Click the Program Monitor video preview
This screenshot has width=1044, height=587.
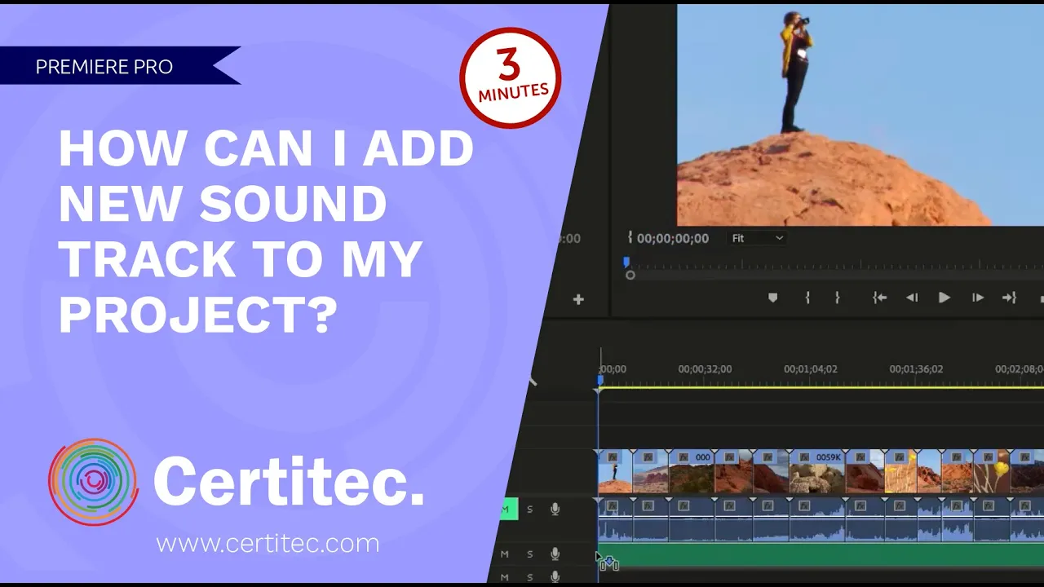tap(860, 115)
